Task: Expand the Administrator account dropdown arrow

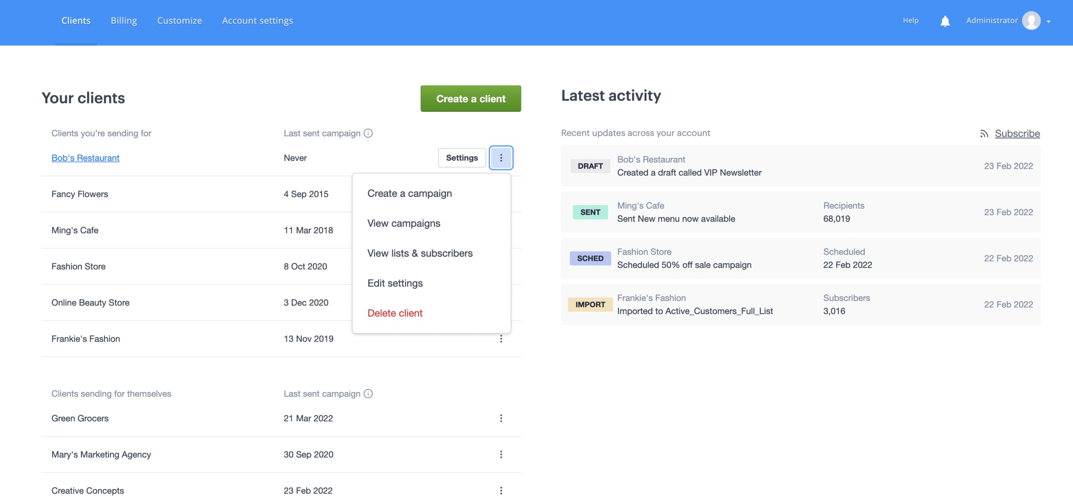Action: (1049, 21)
